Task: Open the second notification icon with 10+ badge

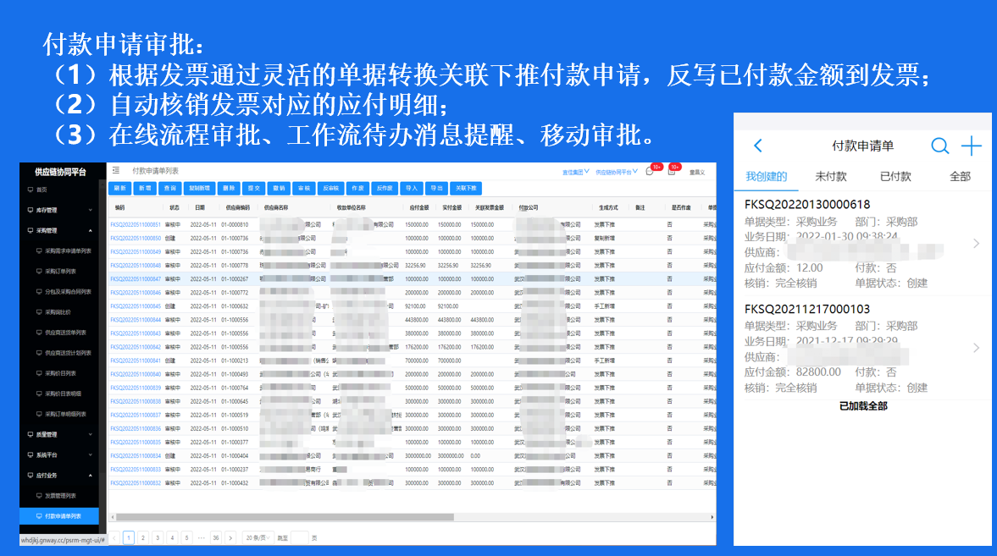Action: [671, 172]
